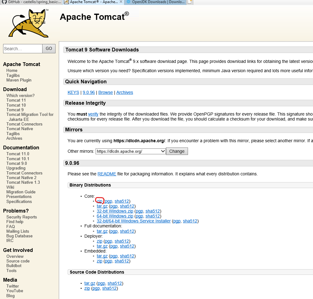This screenshot has height=299, width=313.
Task: Open the Find help link
Action: click(x=15, y=222)
